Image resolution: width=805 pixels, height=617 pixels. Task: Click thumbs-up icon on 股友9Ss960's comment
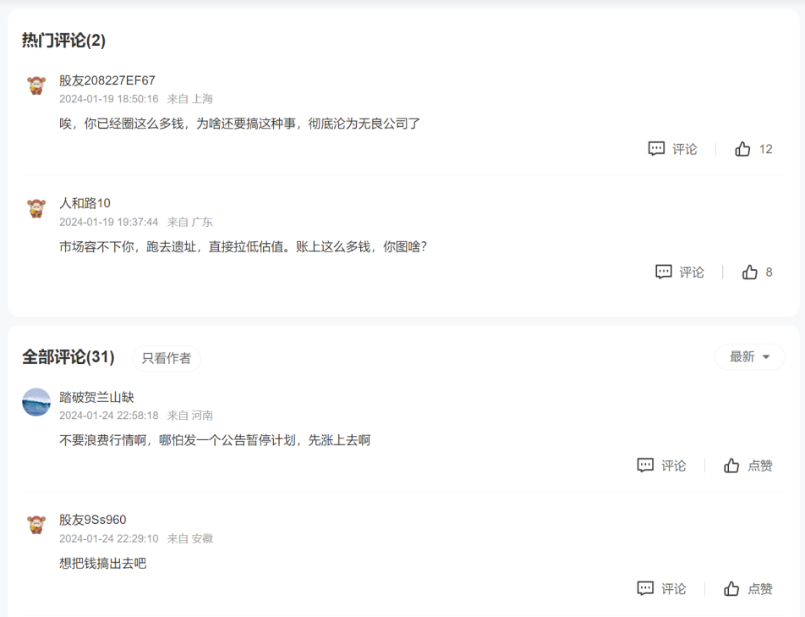pos(731,588)
